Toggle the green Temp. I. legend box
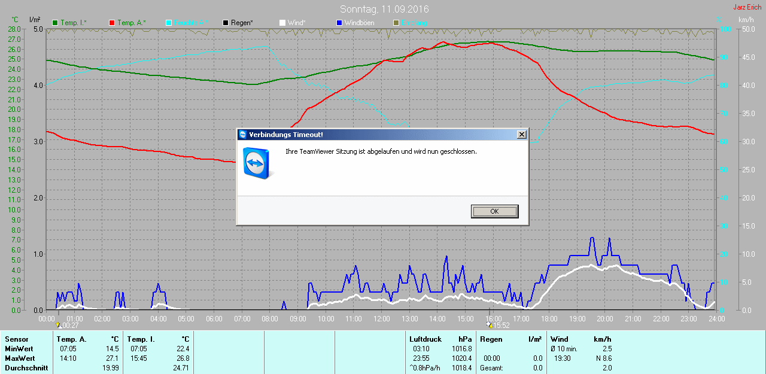Screen dimensions: 766x374 56,23
